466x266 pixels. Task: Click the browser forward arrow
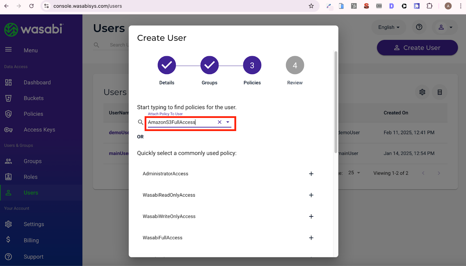click(19, 6)
